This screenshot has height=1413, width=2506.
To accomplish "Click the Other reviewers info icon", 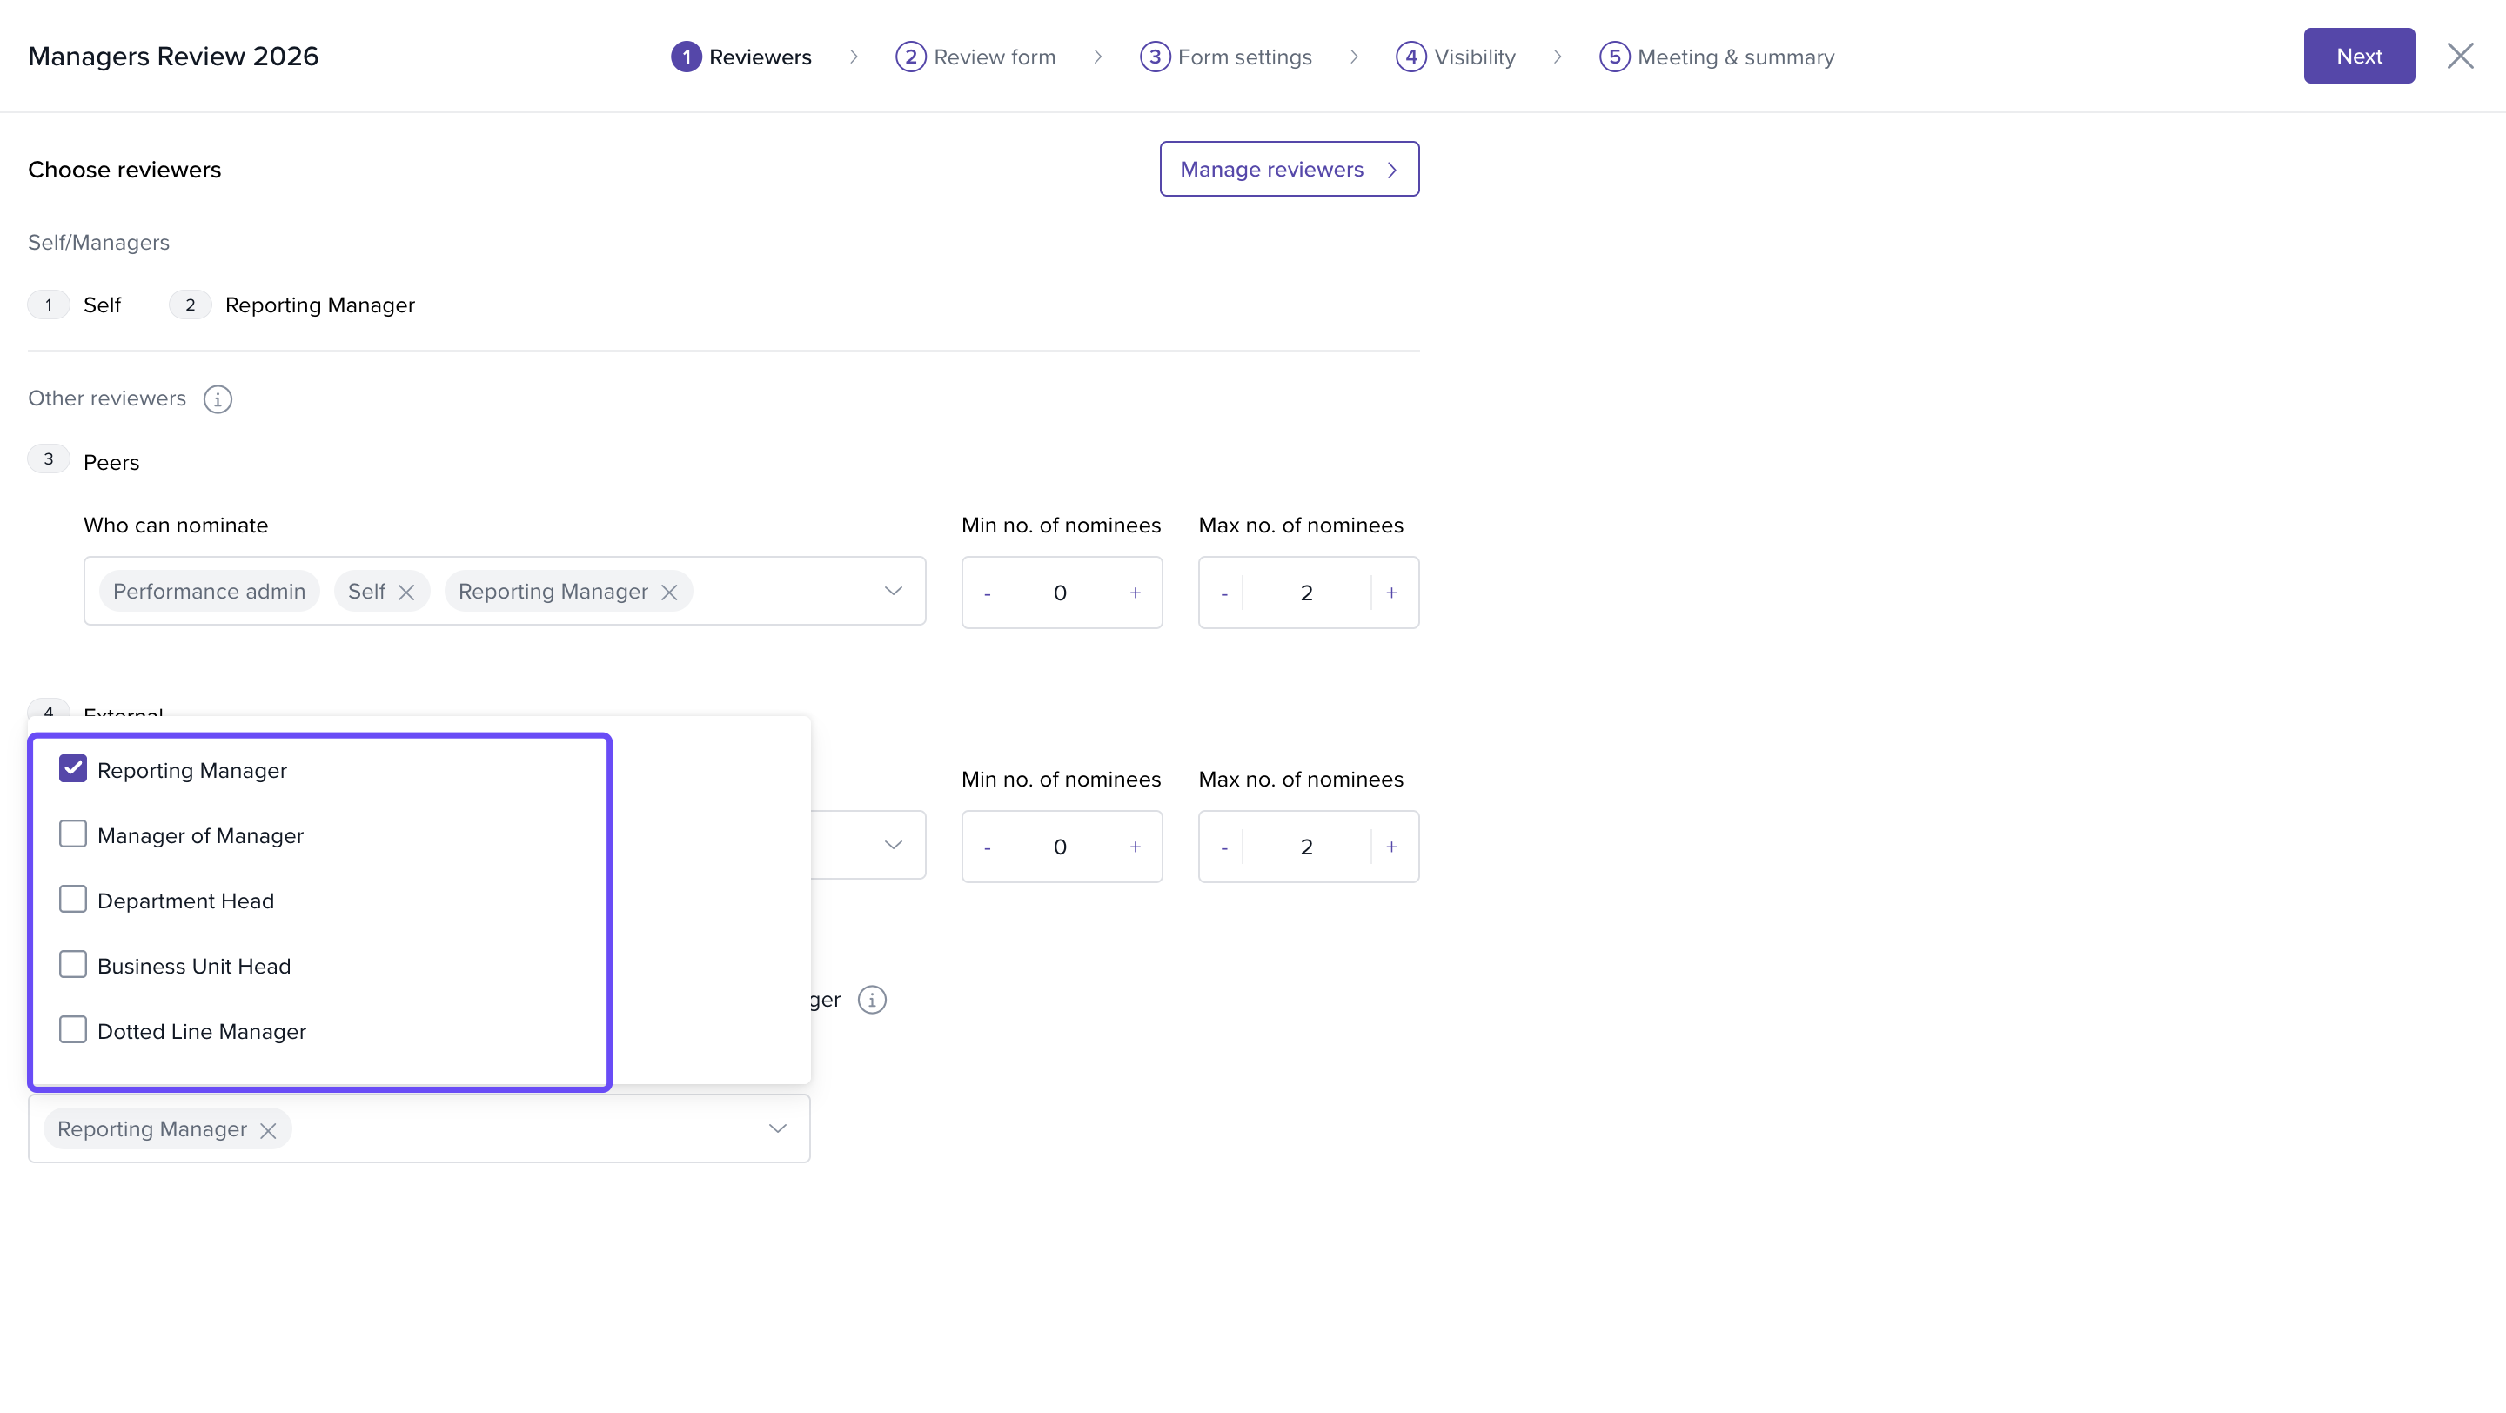I will [217, 398].
